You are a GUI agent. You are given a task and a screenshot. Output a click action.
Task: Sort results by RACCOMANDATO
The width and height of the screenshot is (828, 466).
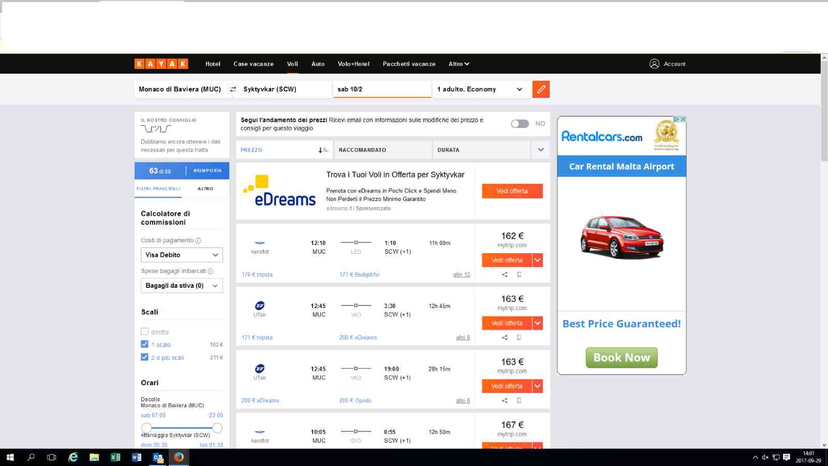(383, 150)
